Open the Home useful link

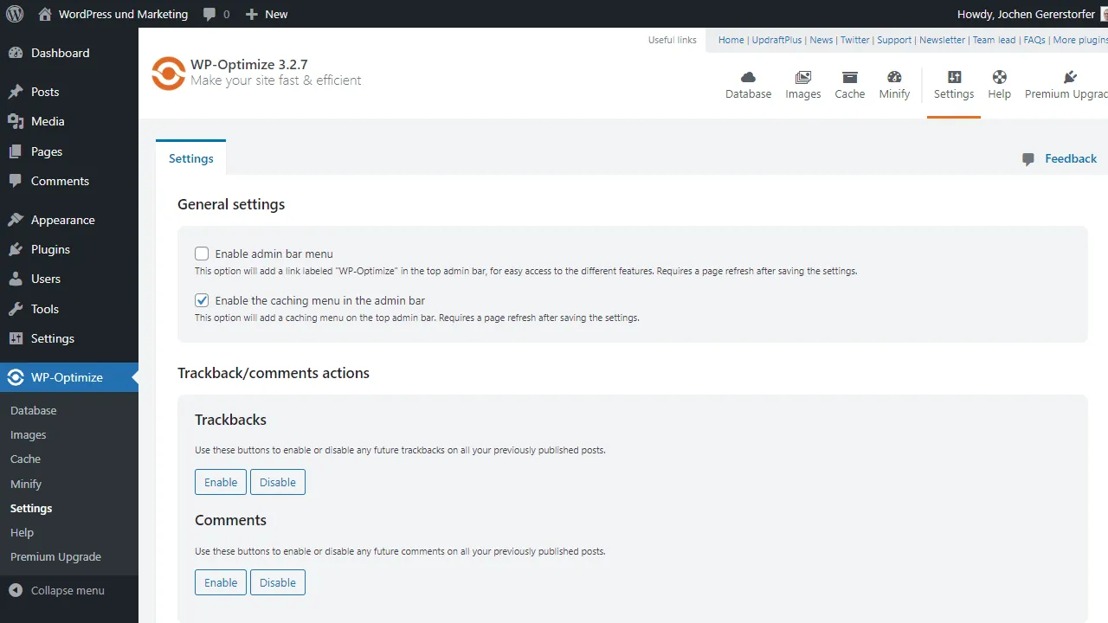(x=731, y=40)
